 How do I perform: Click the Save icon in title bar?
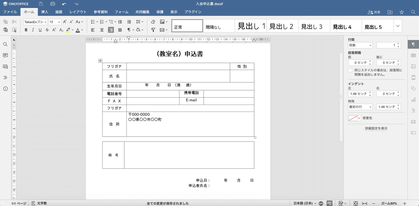[41, 3]
